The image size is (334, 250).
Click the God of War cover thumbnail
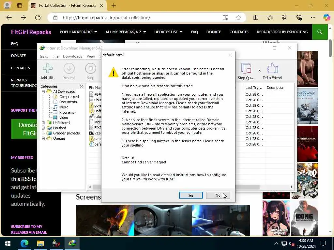307,106
